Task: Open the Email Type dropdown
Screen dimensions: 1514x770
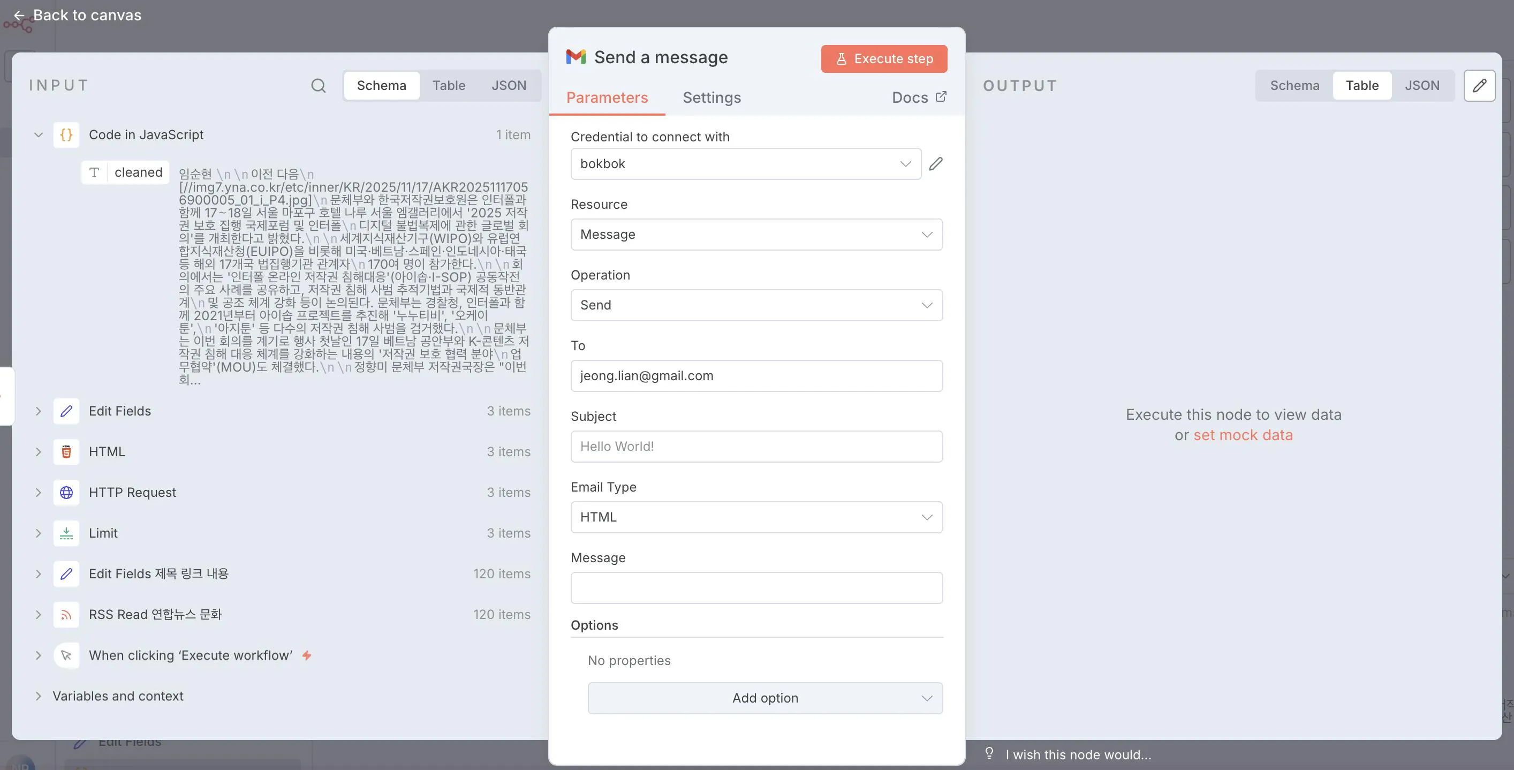Action: [x=756, y=517]
